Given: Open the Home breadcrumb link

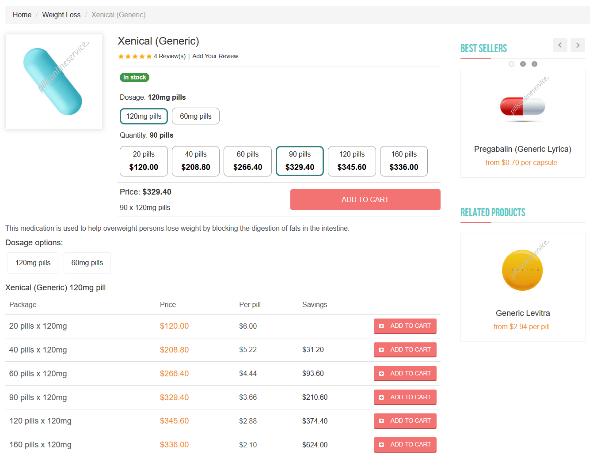Looking at the screenshot, I should (22, 15).
